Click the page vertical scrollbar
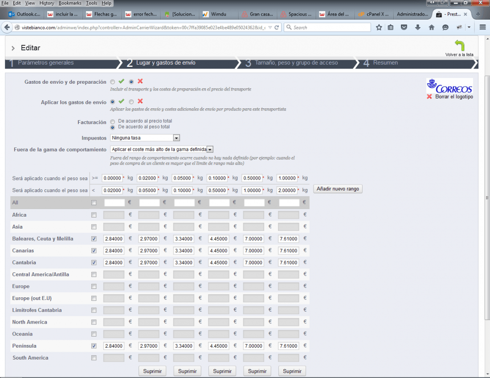Image resolution: width=490 pixels, height=378 pixels. 487,197
